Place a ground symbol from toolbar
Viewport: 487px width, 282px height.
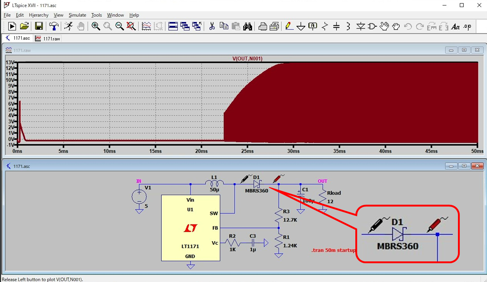(x=301, y=26)
